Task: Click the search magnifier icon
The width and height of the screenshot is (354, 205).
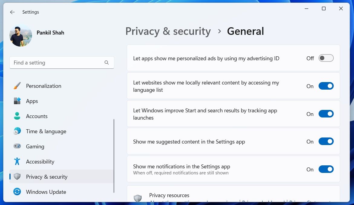Action: (107, 63)
